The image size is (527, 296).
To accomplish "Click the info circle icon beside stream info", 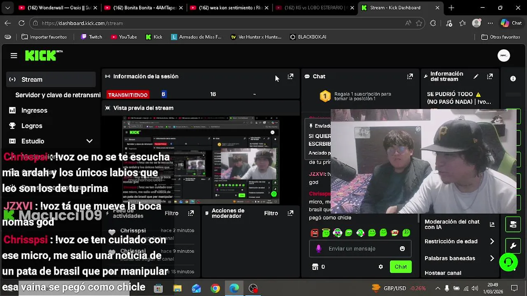I will coord(513,79).
